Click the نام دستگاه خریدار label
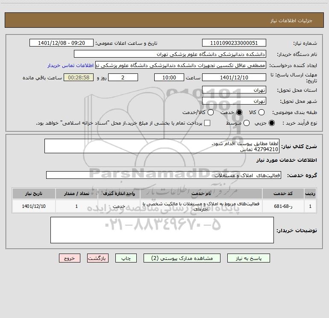329x318 pixels. click(x=297, y=55)
